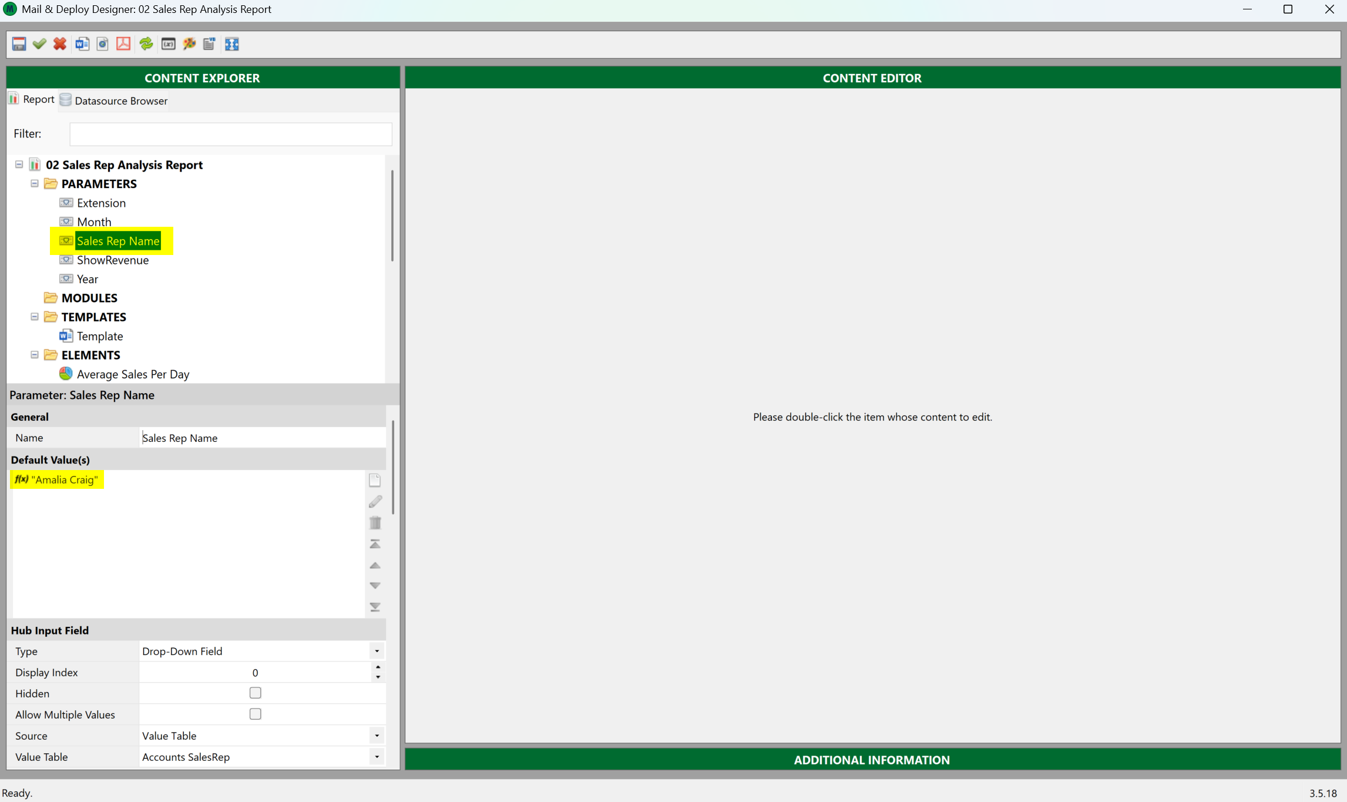Click the (x) variables toolbar icon
Viewport: 1347px width, 802px height.
coord(169,44)
